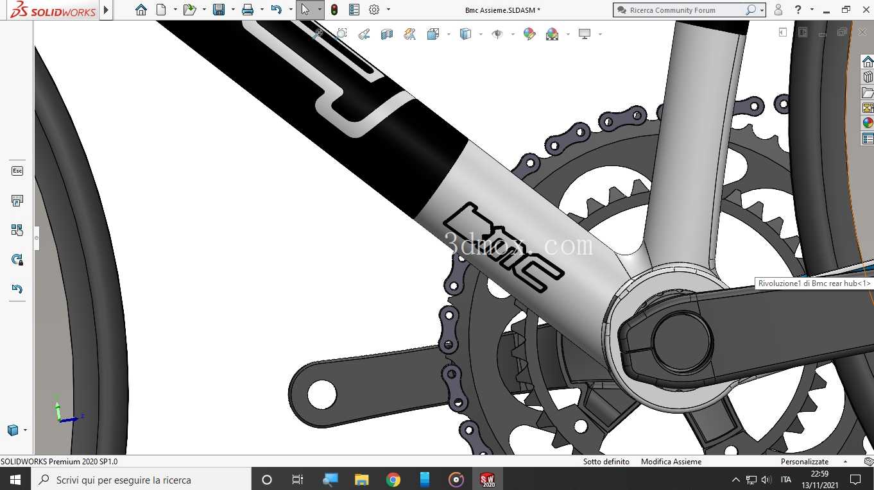The image size is (874, 490).
Task: Open Edit Appearance tool
Action: [529, 34]
